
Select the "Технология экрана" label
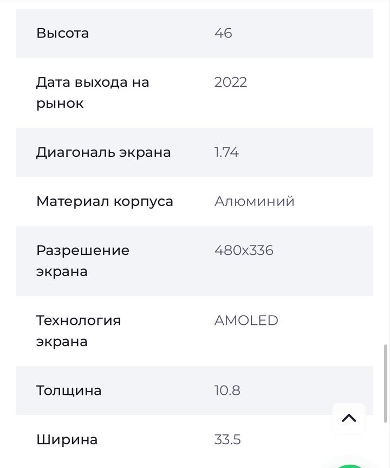coord(78,331)
